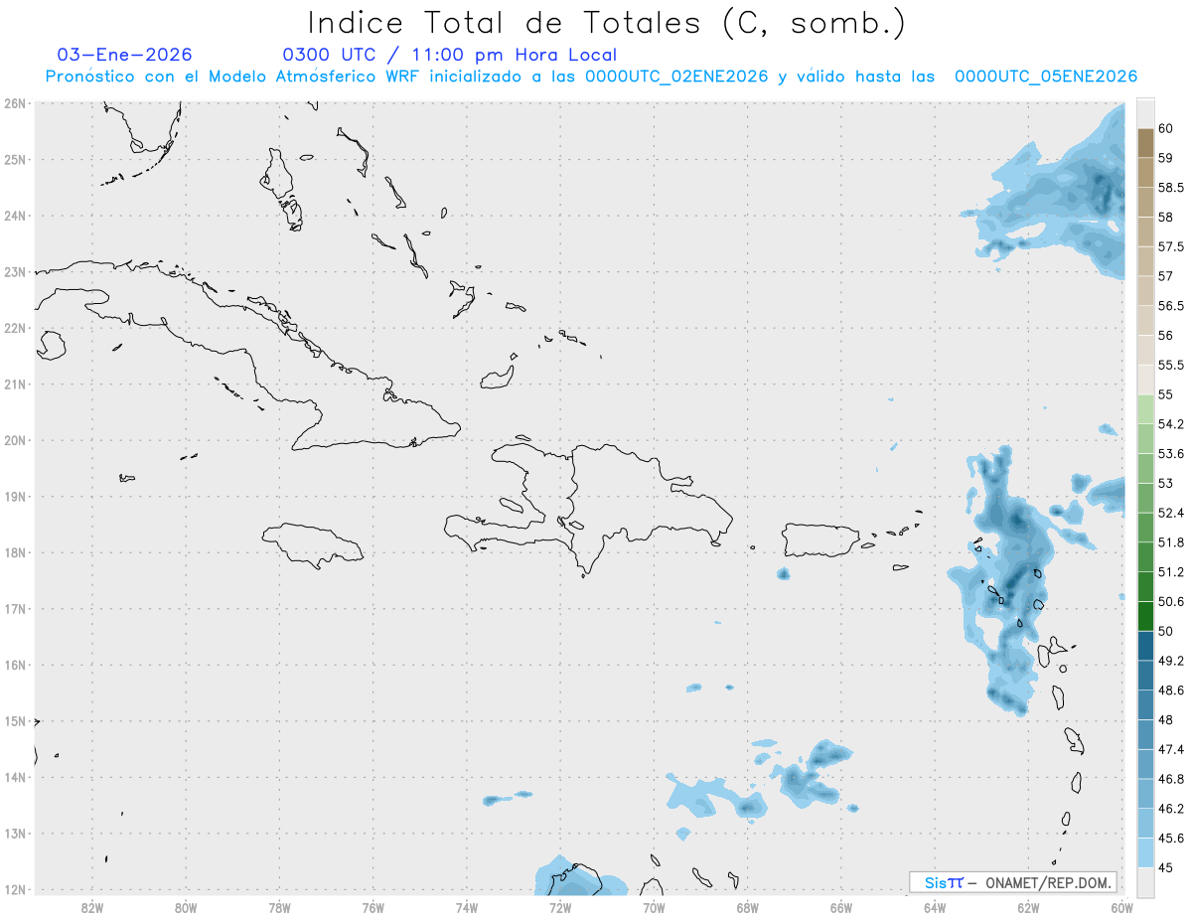Viewport: 1192px width, 921px height.
Task: Click the time label '0300 UTC / 11:00 pm Hora Local'
Action: [450, 55]
